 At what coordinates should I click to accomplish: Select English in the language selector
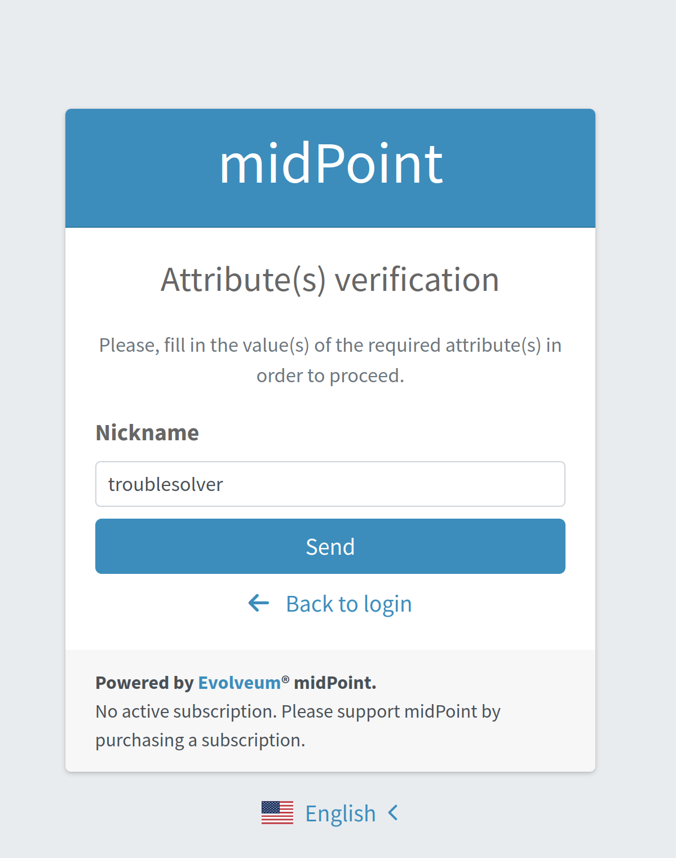point(341,812)
